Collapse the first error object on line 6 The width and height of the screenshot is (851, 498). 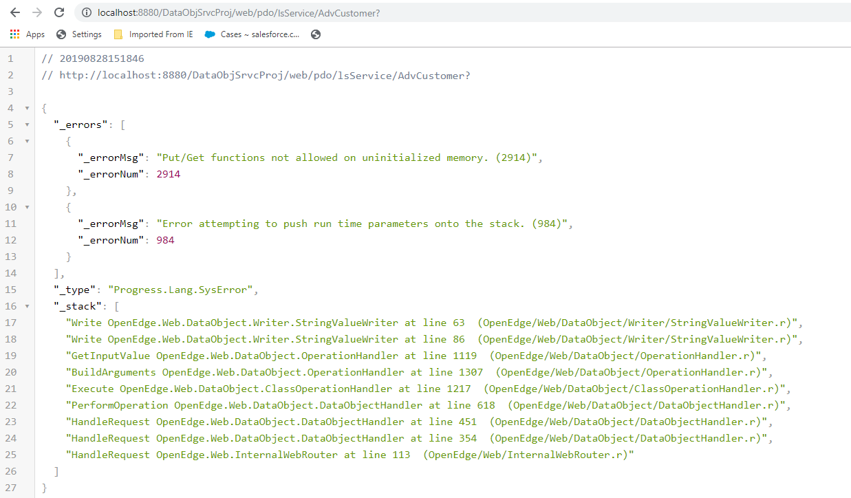pyautogui.click(x=27, y=141)
